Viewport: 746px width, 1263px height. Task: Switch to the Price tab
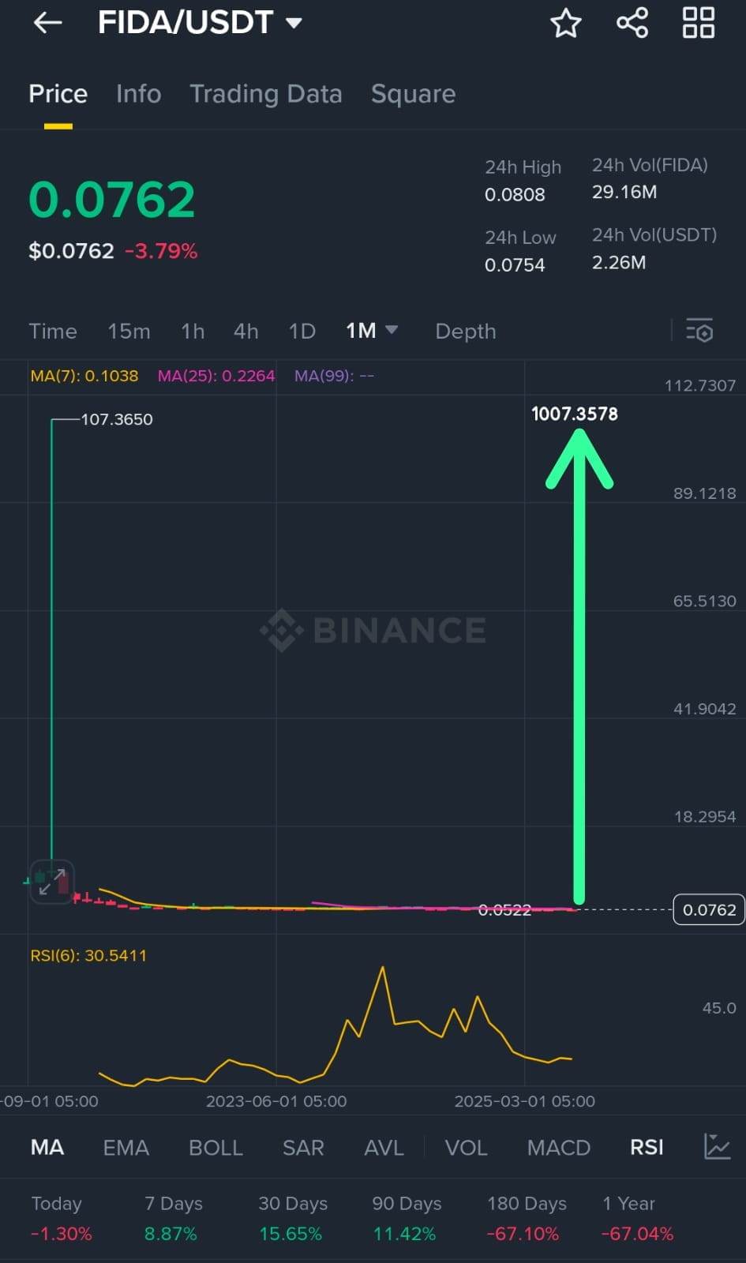pyautogui.click(x=58, y=94)
